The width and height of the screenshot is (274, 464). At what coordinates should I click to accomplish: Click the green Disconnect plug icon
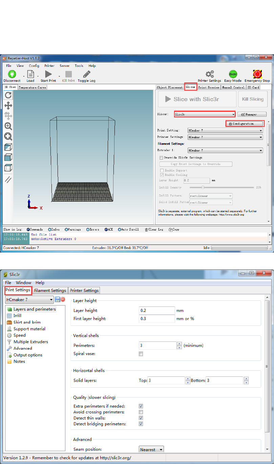(12, 74)
